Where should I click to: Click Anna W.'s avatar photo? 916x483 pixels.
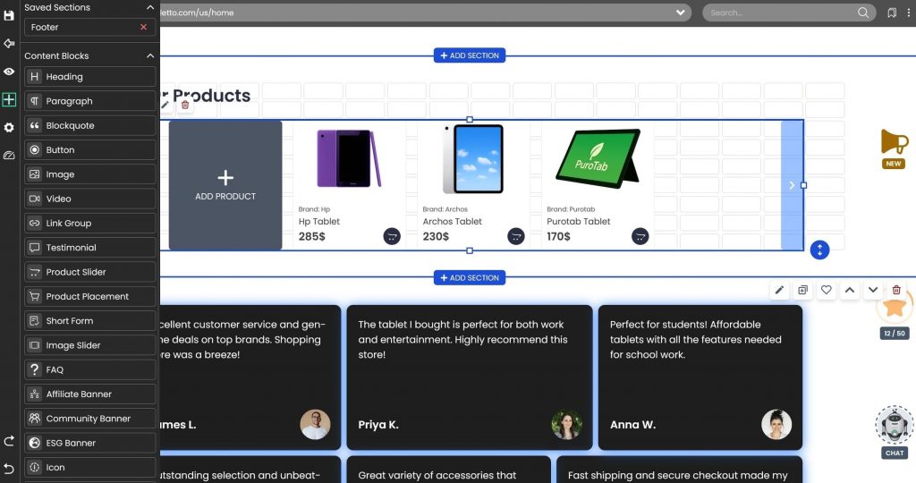tap(776, 424)
